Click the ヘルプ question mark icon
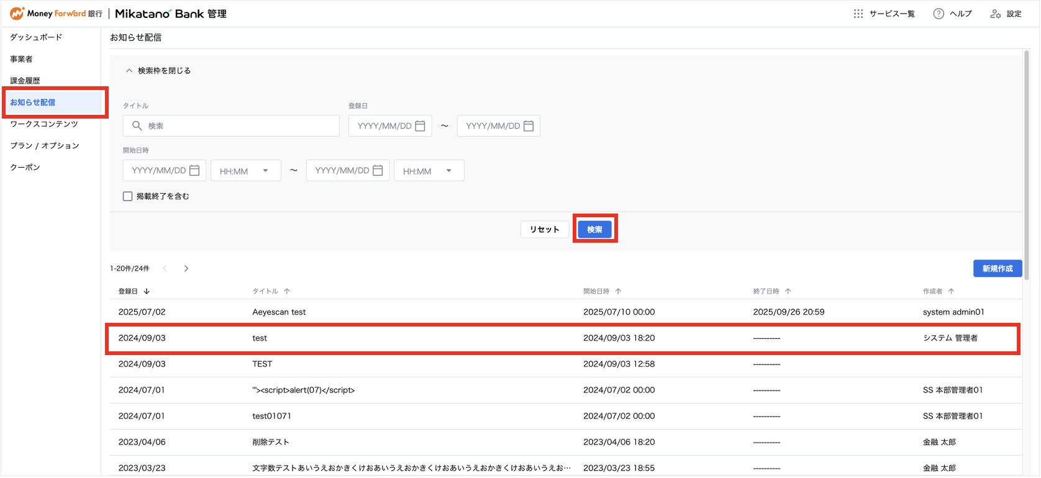The width and height of the screenshot is (1041, 478). (x=939, y=14)
